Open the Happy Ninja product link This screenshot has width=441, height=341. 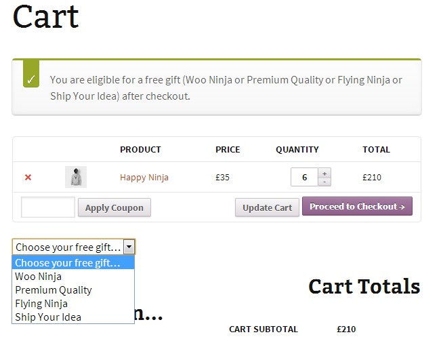point(144,178)
